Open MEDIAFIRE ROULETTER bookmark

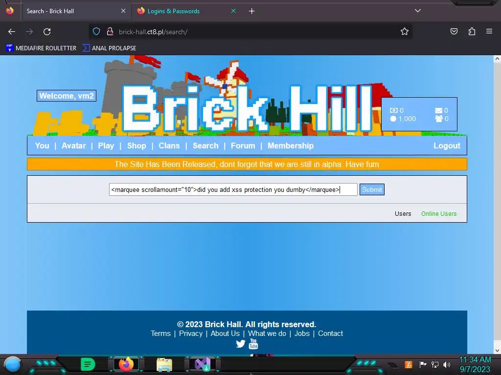coord(41,48)
